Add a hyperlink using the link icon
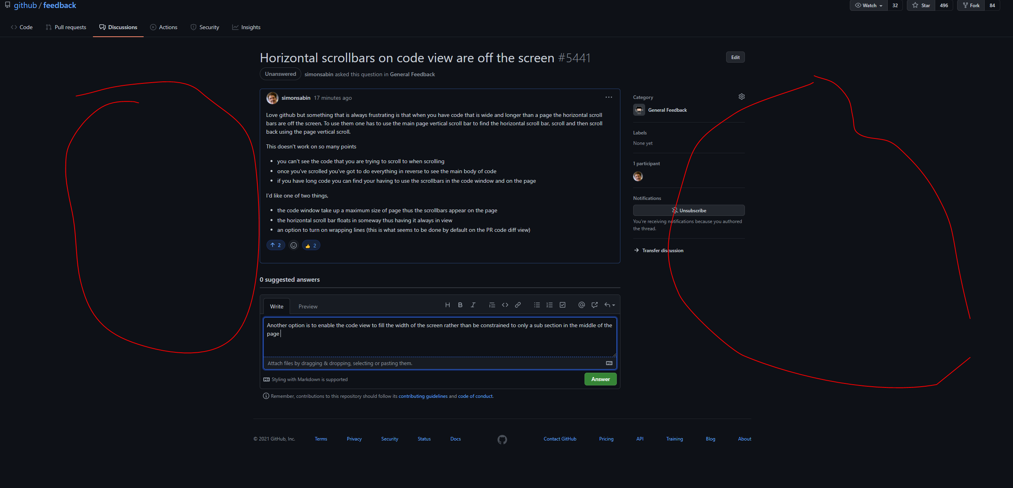The height and width of the screenshot is (488, 1013). pyautogui.click(x=517, y=305)
